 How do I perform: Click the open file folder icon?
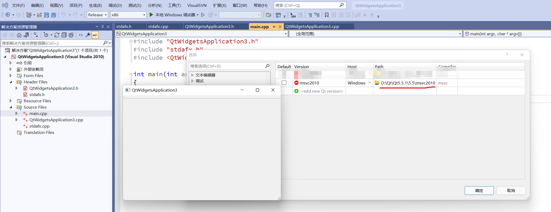click(39, 15)
